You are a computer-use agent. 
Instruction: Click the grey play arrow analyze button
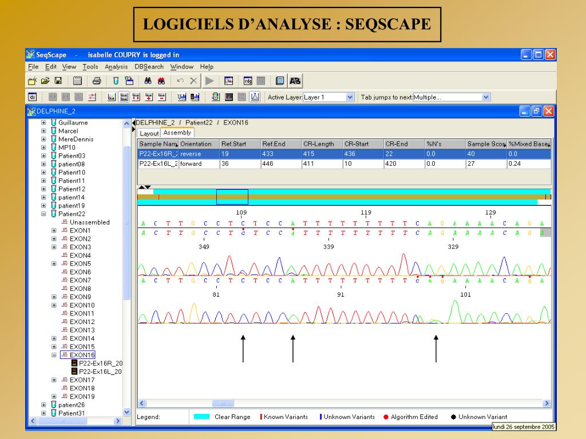coord(209,81)
